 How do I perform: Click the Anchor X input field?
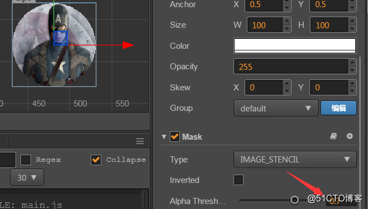pos(263,4)
